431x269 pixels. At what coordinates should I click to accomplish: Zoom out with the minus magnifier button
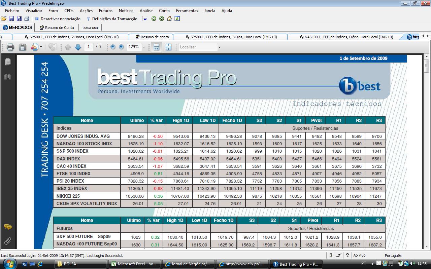[x=113, y=47]
